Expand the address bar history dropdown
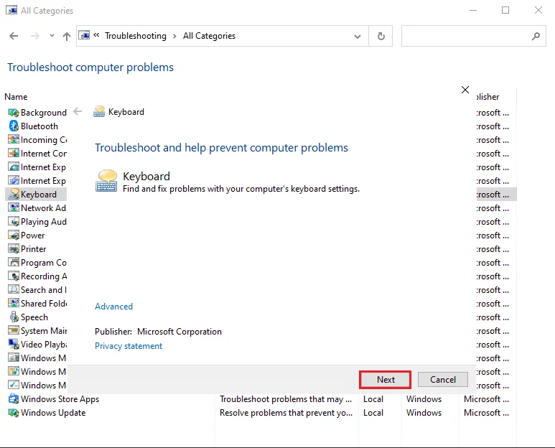The width and height of the screenshot is (555, 448). (358, 36)
